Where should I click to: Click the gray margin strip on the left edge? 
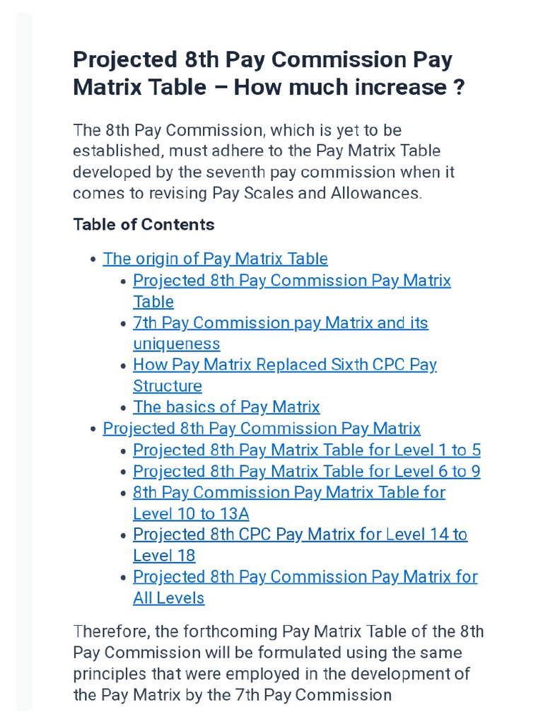point(24,354)
